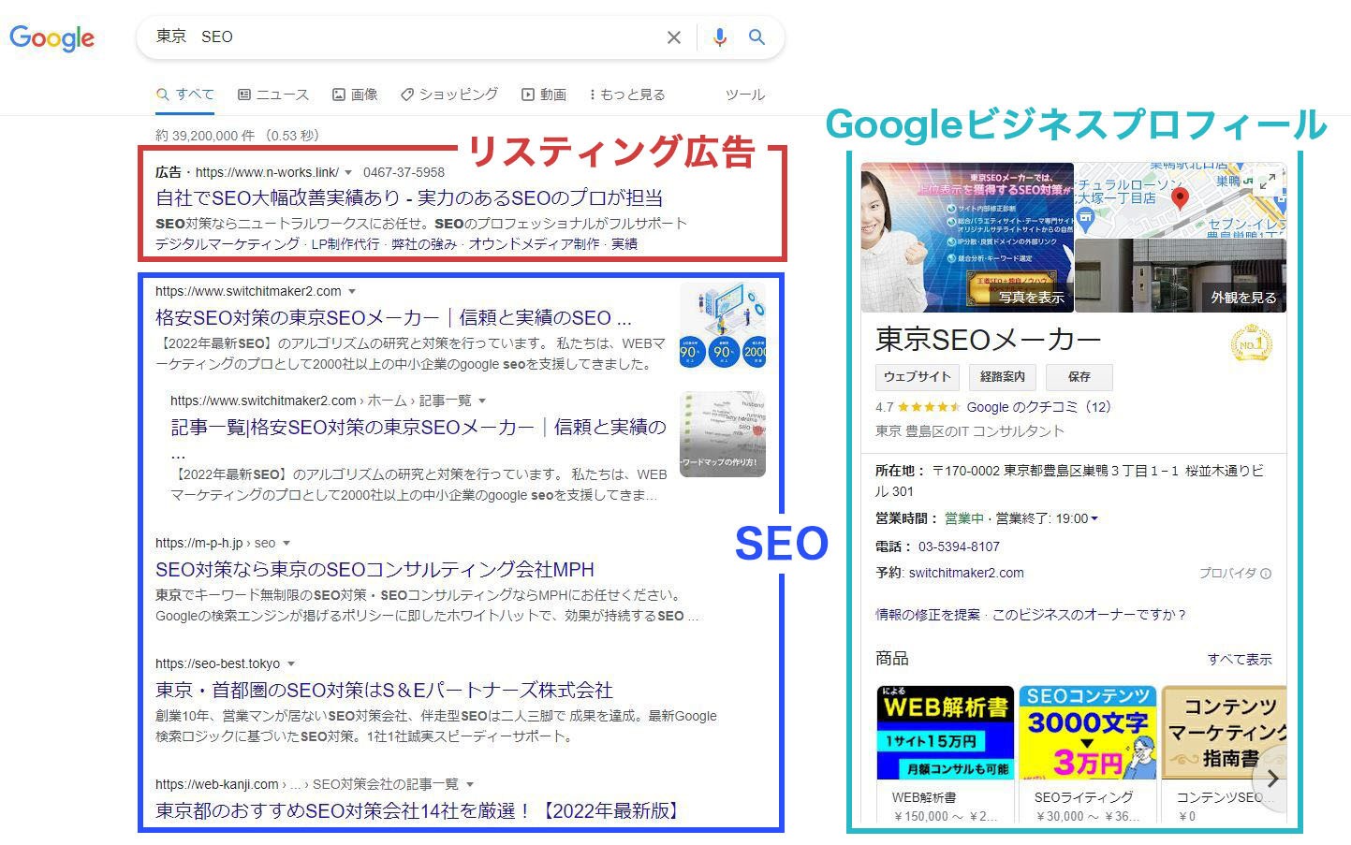Click すべて表示 in 商品 section
1351x845 pixels.
pos(1240,660)
